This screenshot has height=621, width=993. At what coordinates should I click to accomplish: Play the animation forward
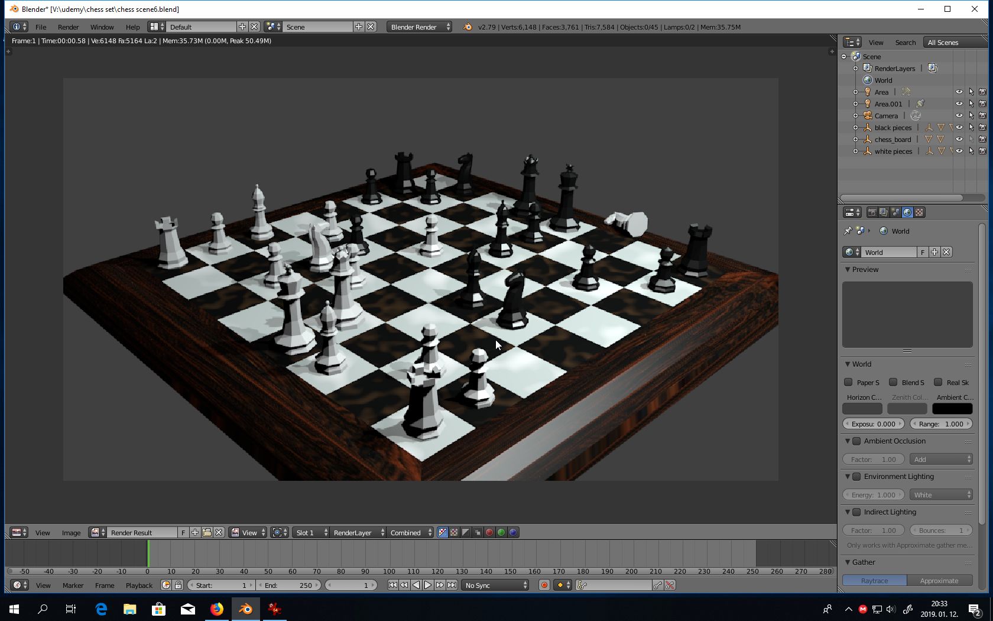428,586
